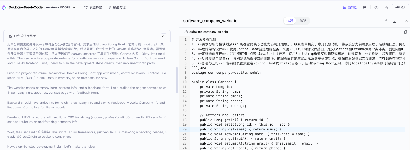Share the software_company_website canvas

(386, 21)
